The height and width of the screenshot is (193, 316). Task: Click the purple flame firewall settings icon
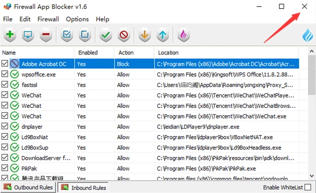183,35
